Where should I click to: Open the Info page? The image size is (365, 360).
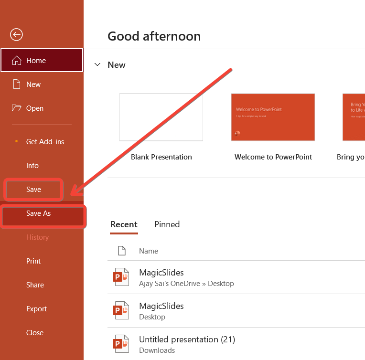click(x=42, y=166)
